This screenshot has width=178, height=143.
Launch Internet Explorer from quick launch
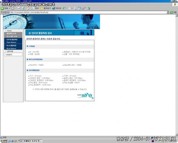pos(12,141)
